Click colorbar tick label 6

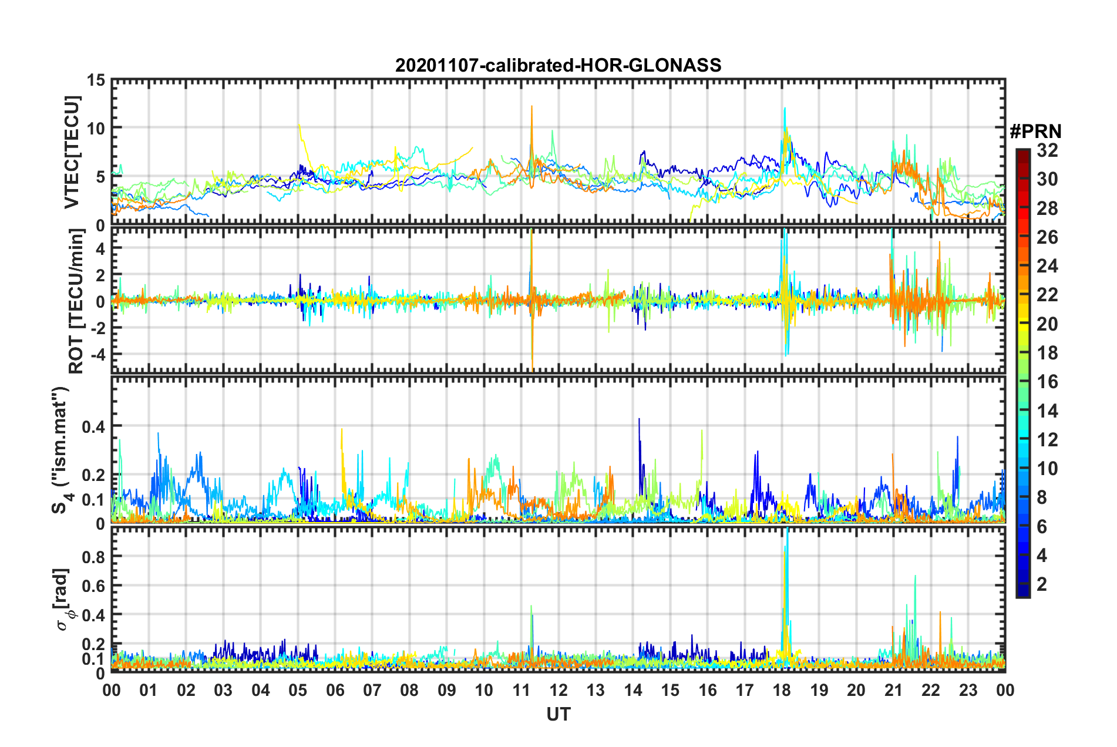[1042, 527]
